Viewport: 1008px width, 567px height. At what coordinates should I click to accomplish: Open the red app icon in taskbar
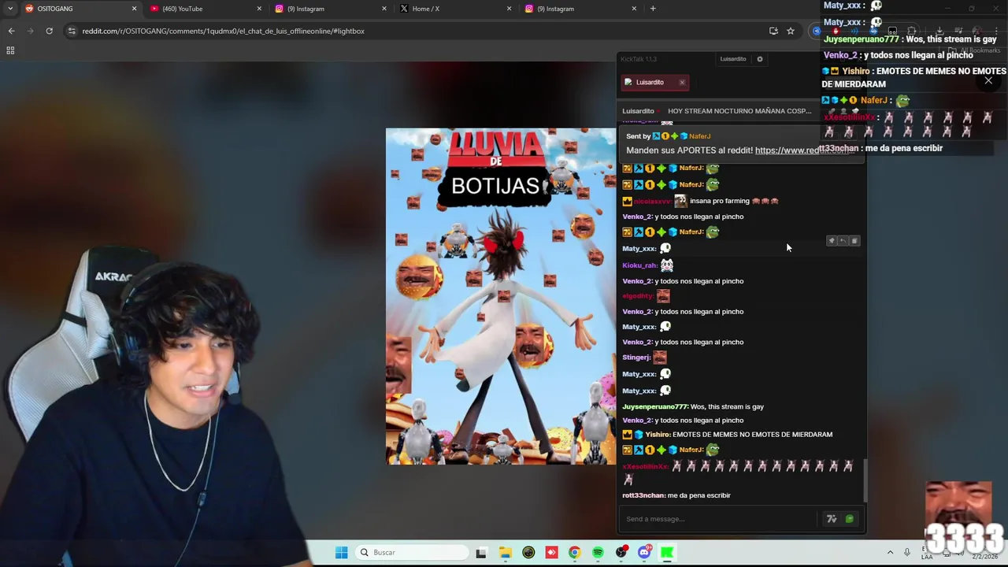(x=551, y=553)
